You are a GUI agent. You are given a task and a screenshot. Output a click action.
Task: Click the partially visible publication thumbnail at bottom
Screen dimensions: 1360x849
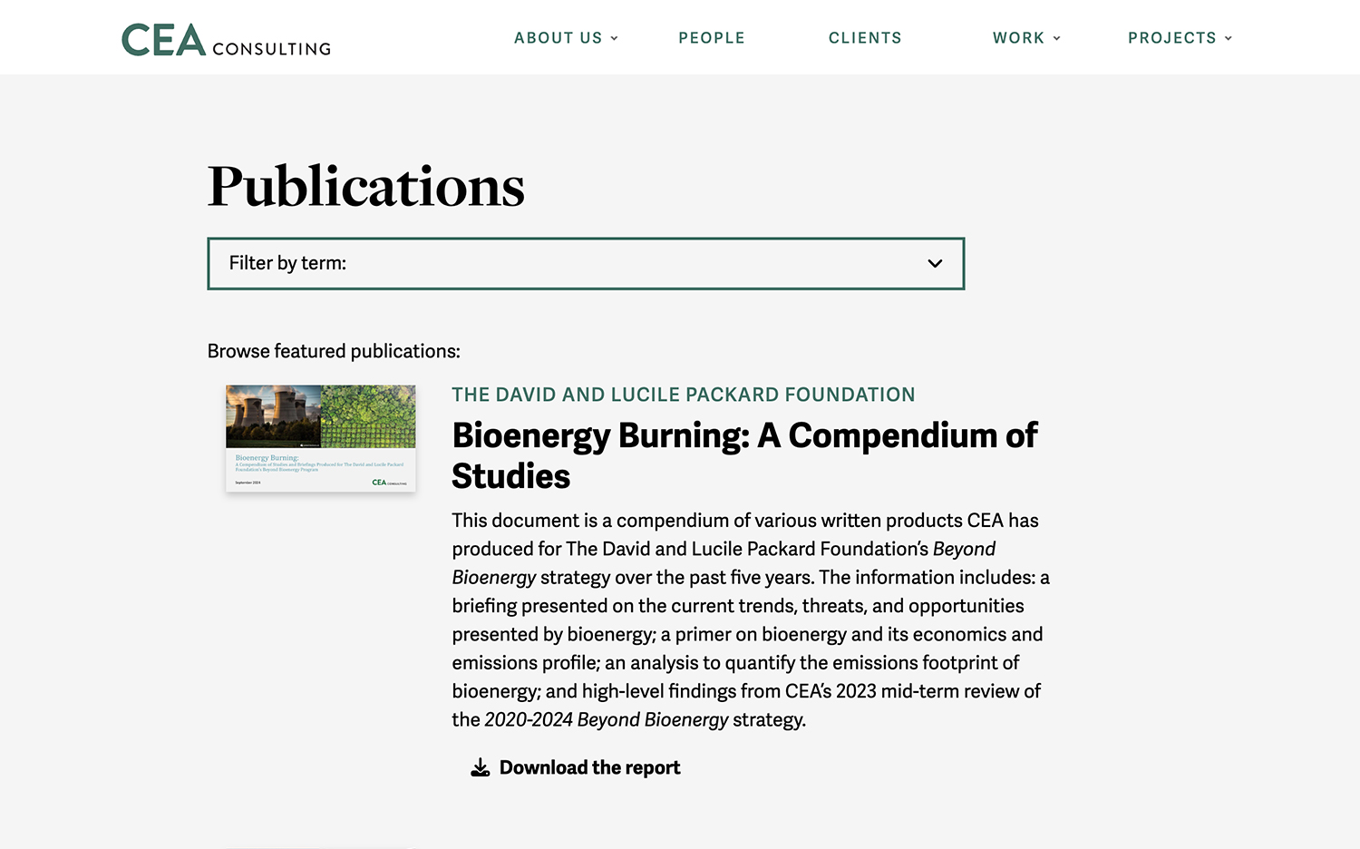[320, 845]
